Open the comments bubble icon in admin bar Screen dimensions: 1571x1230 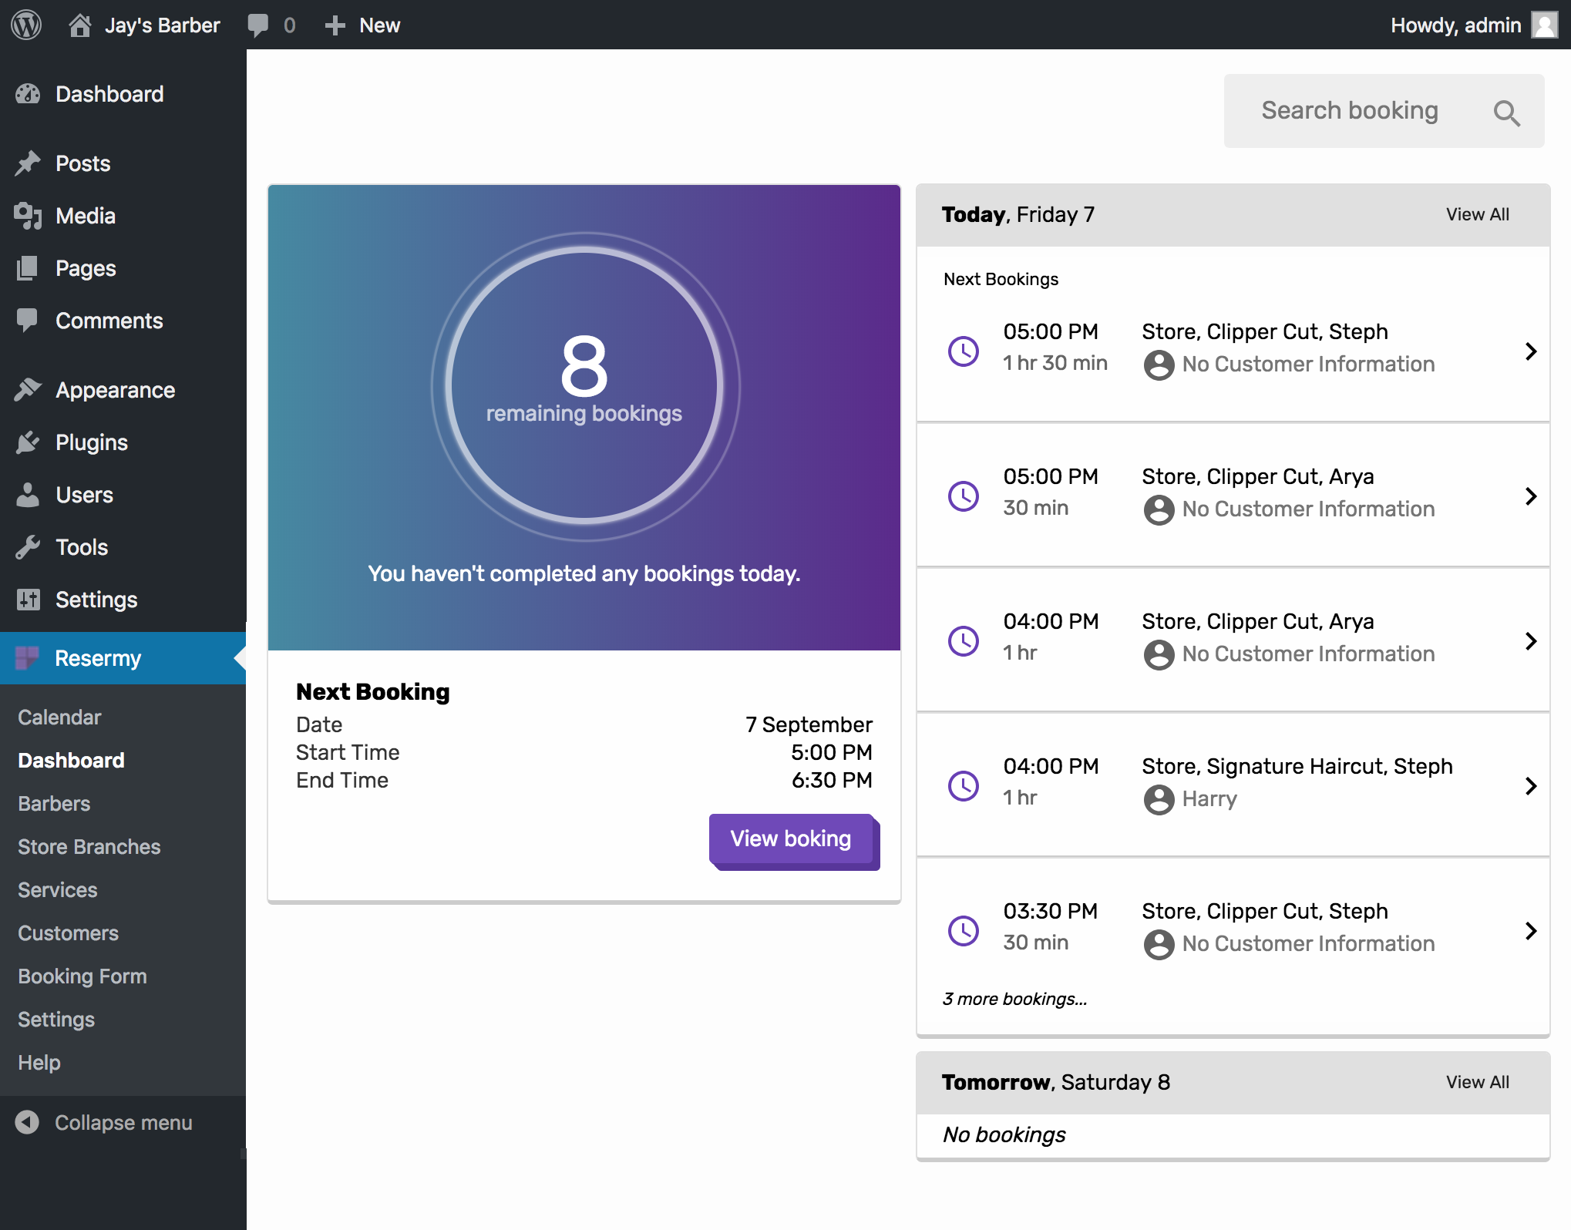pyautogui.click(x=258, y=25)
